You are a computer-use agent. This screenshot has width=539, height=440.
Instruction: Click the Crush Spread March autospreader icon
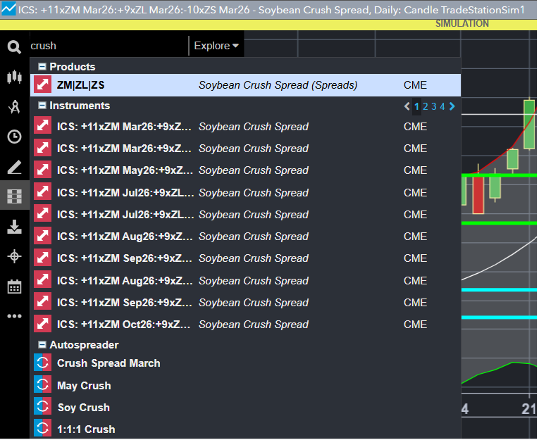point(42,363)
